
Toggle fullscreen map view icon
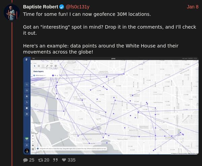(x=33, y=149)
